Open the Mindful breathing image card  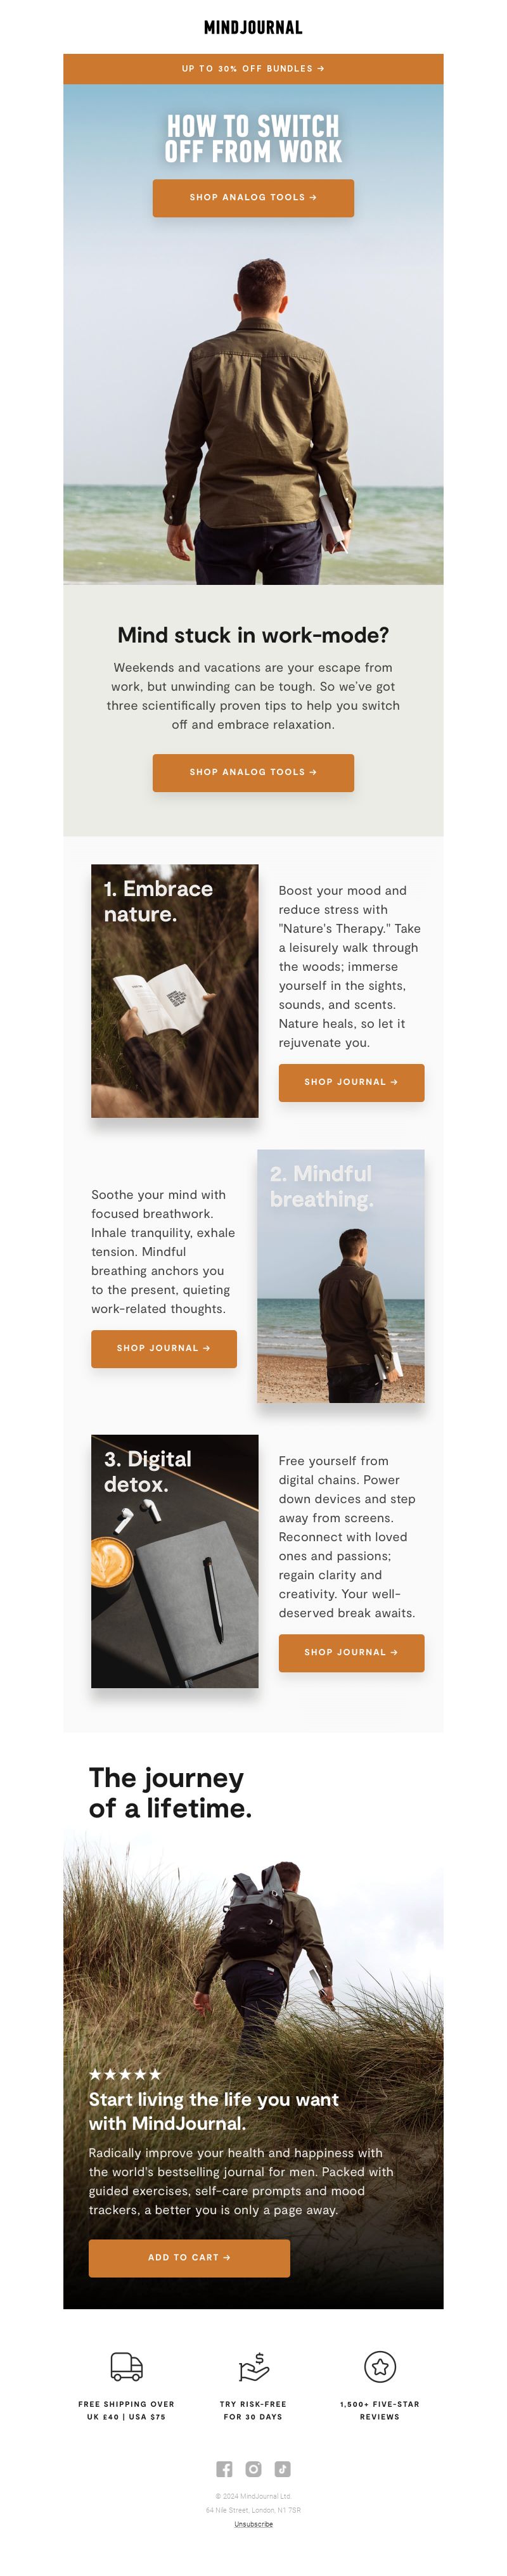click(341, 1276)
